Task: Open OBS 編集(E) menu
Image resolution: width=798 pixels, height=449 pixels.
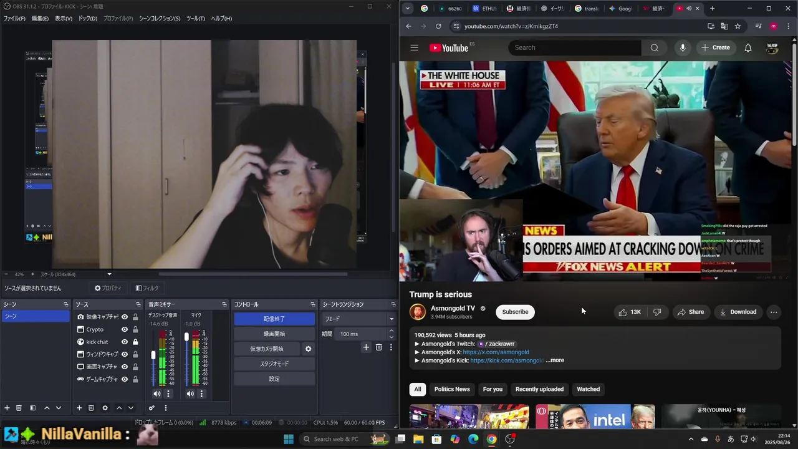Action: (x=40, y=19)
